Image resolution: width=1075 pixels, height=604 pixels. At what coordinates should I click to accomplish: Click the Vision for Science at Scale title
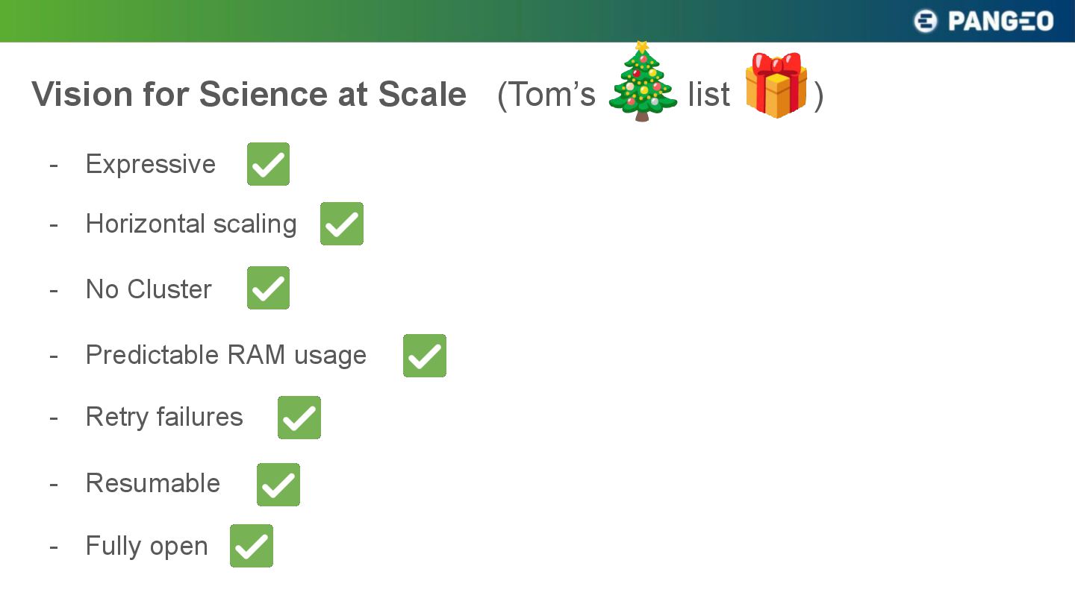pos(249,95)
